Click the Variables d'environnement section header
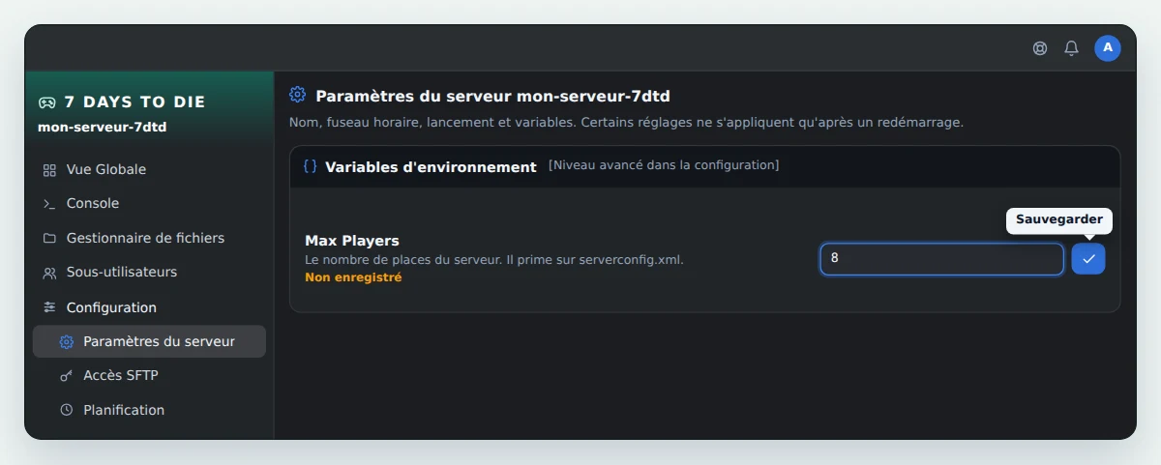Viewport: 1161px width, 465px height. 704,166
